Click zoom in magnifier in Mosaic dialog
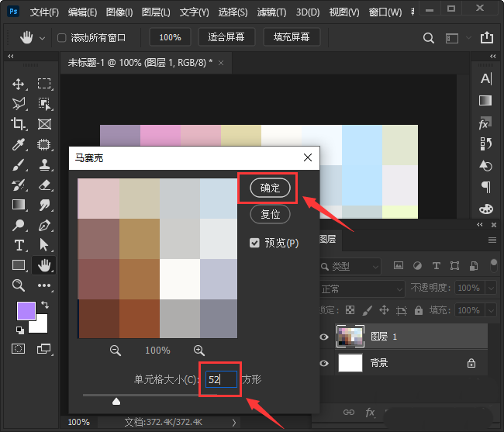The height and width of the screenshot is (432, 504). coord(199,351)
